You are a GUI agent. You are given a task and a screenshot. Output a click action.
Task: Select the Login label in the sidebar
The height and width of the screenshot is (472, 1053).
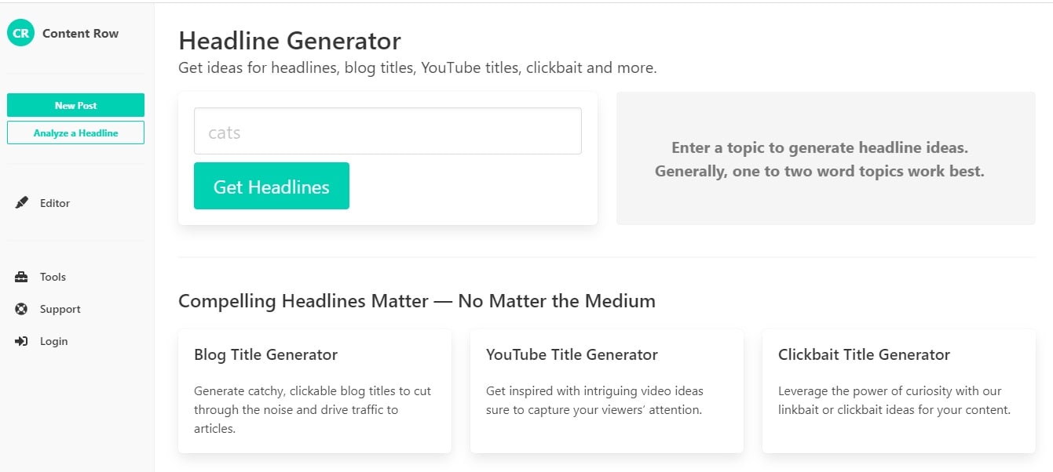[x=53, y=341]
